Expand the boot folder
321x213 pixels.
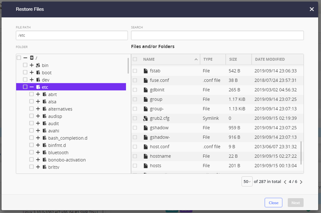pos(32,72)
